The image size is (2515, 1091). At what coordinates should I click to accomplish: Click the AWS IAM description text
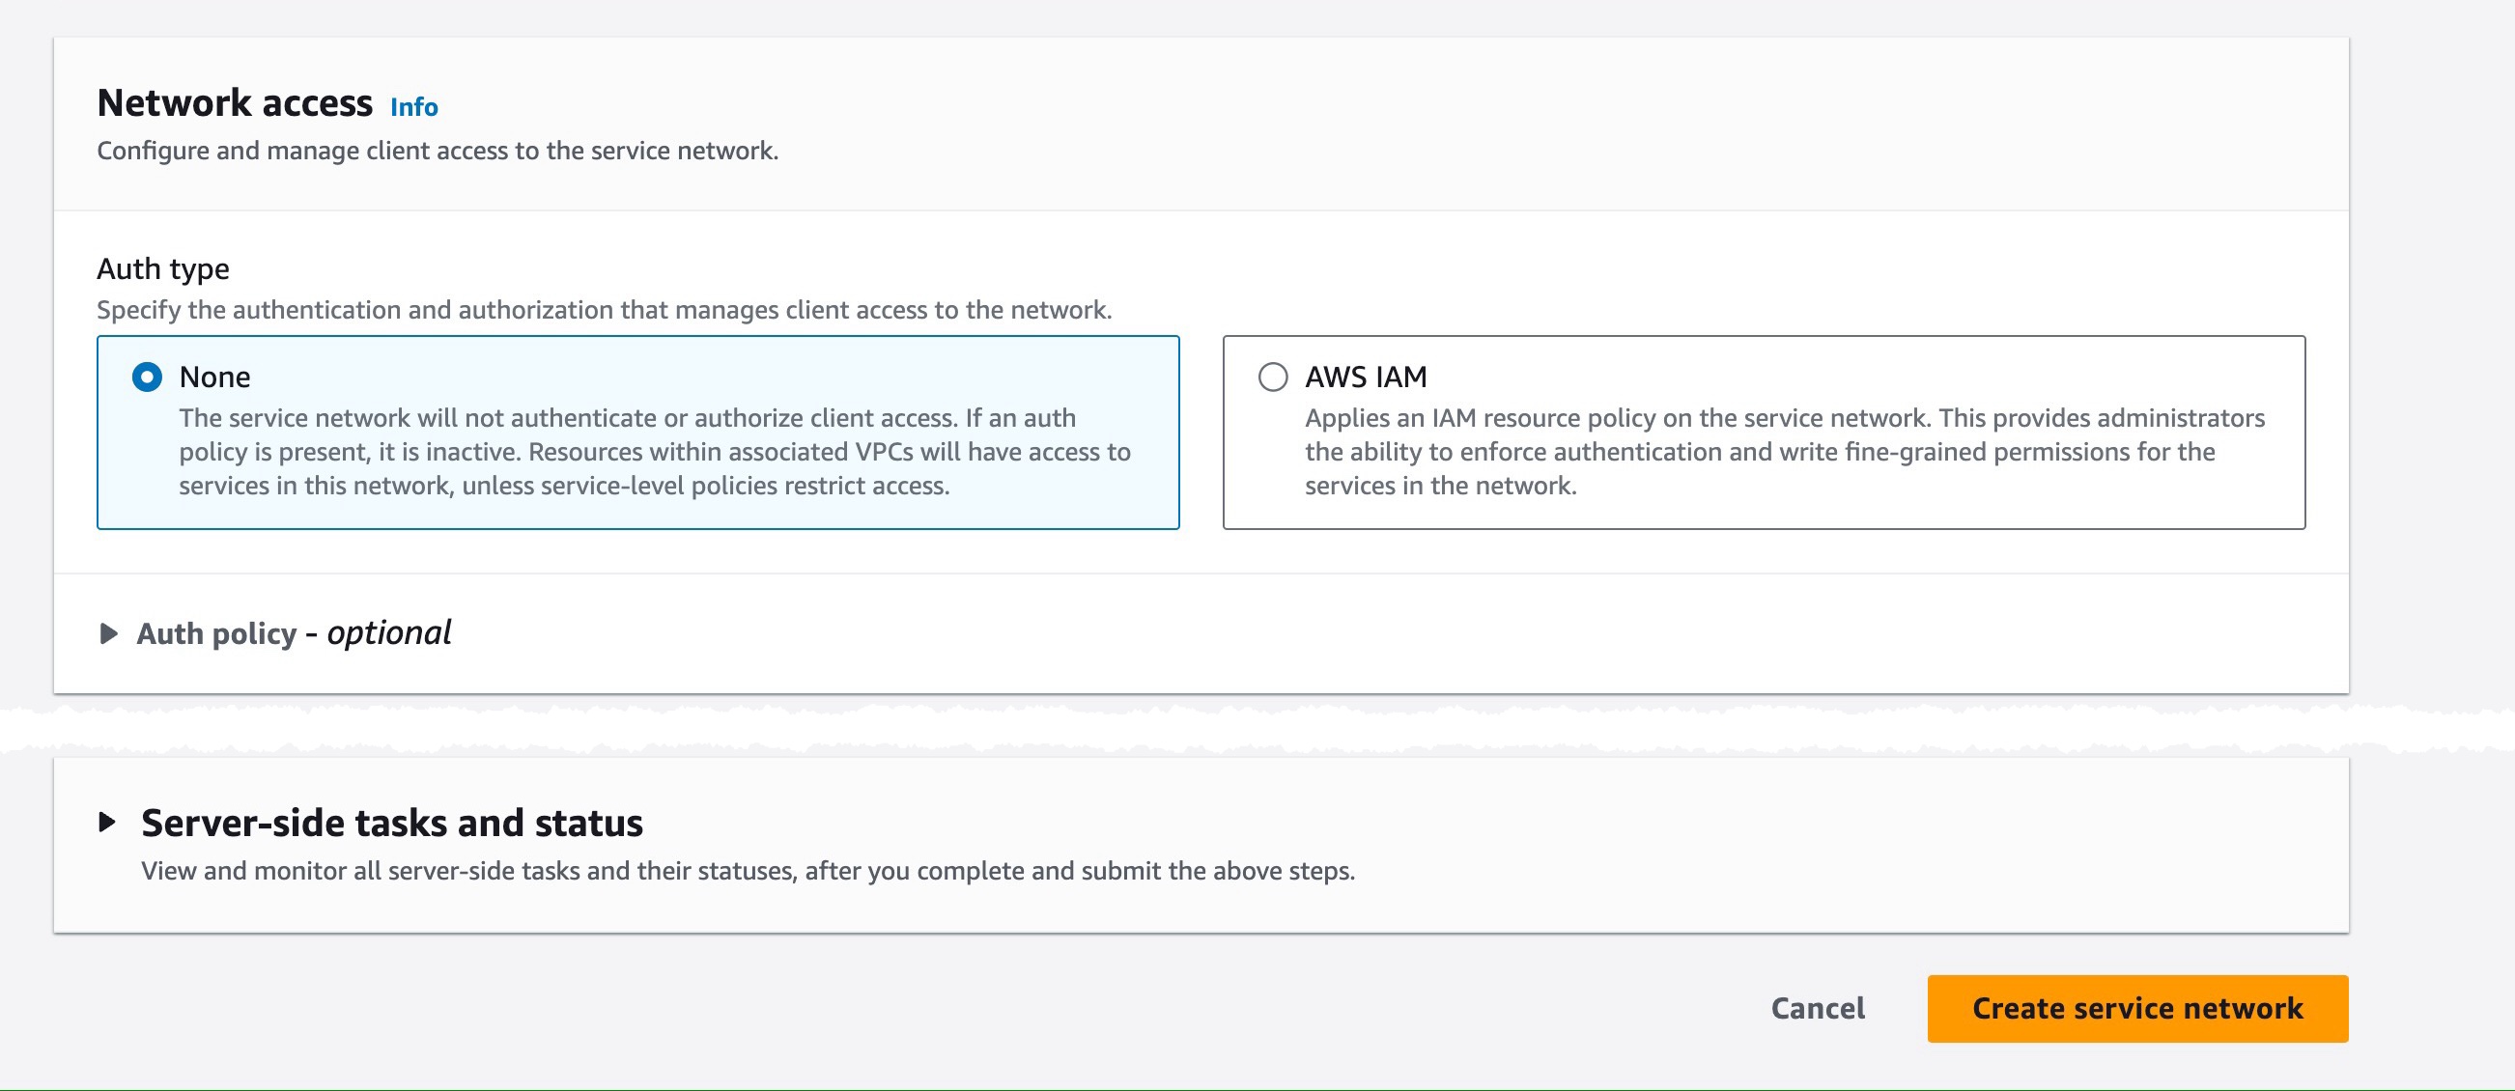1785,452
